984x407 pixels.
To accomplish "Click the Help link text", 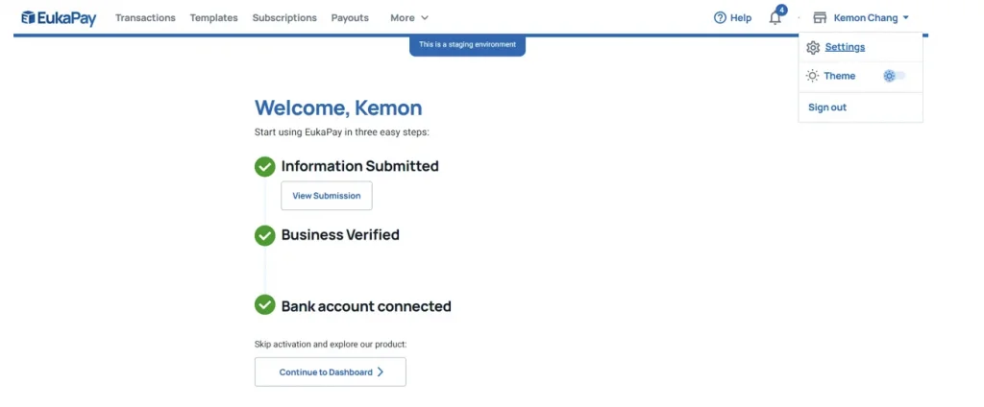I will click(741, 18).
